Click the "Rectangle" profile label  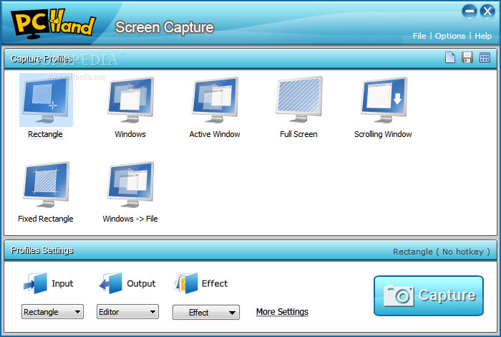(x=45, y=134)
